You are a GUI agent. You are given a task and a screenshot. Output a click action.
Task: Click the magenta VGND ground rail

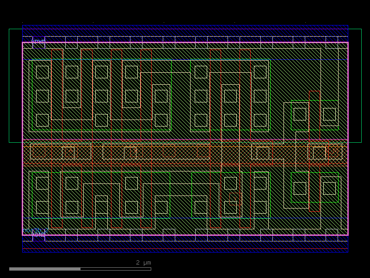[x=185, y=235]
